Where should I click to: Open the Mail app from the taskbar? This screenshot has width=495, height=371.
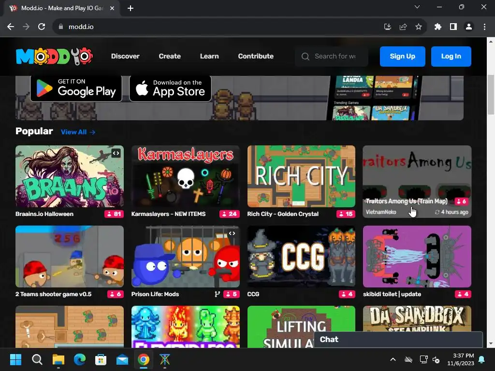[x=122, y=359]
